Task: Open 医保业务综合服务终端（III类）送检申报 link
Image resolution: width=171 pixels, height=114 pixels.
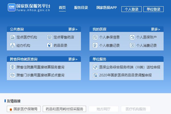Action: coord(130,67)
